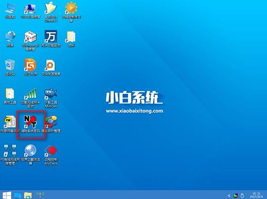Viewport: 267px width, 199px height.
Task: Launch the Windows boot repair first-aid kit icon
Action: tap(30, 41)
